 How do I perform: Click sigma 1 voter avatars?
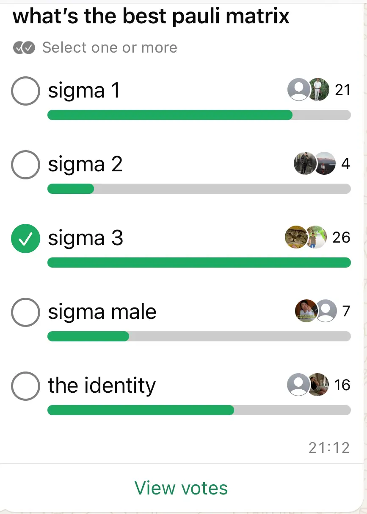(308, 89)
